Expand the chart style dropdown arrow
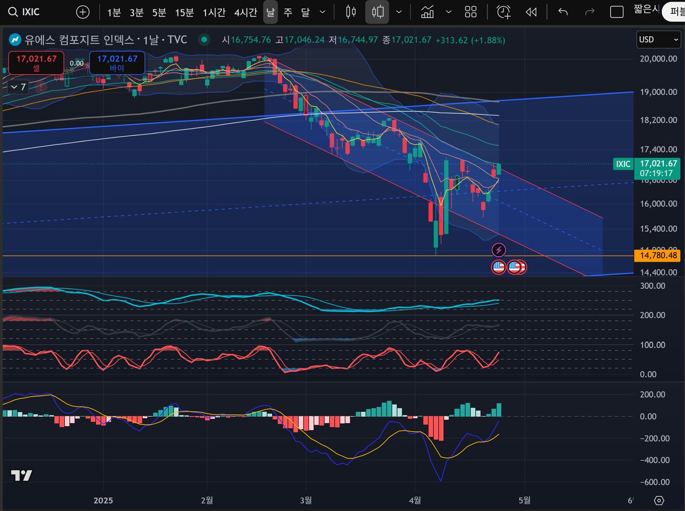685x511 pixels. 398,11
